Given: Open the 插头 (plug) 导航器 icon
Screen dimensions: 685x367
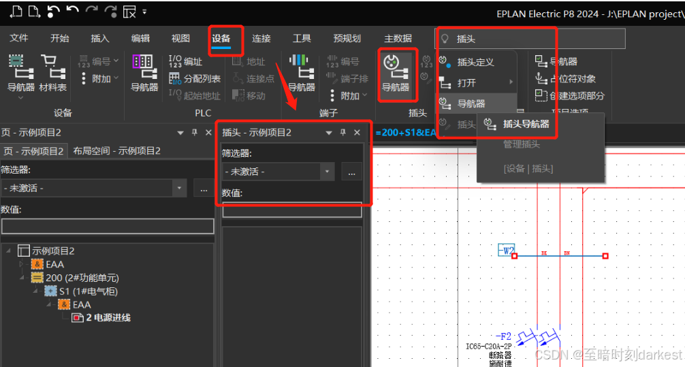Looking at the screenshot, I should [x=396, y=73].
